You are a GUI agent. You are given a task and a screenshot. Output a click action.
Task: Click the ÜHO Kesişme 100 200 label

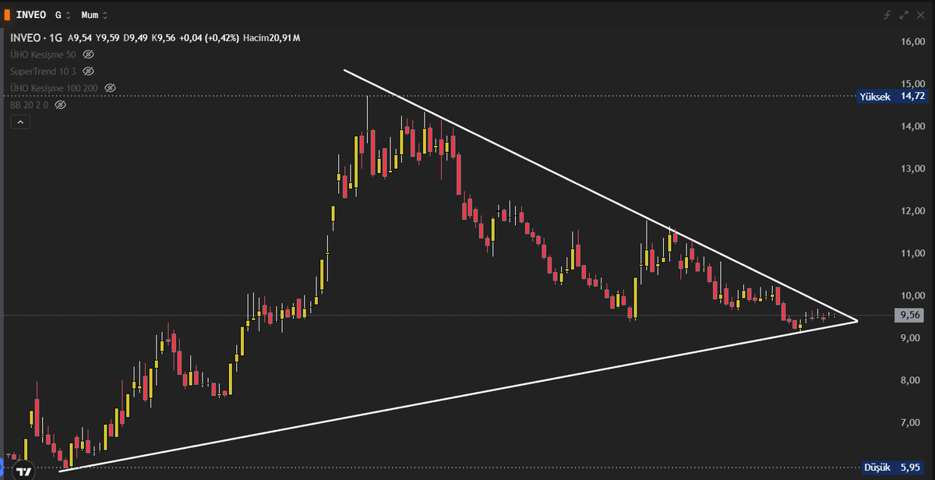coord(55,88)
